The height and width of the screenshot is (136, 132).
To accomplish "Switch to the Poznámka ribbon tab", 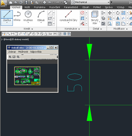I will (40, 7).
